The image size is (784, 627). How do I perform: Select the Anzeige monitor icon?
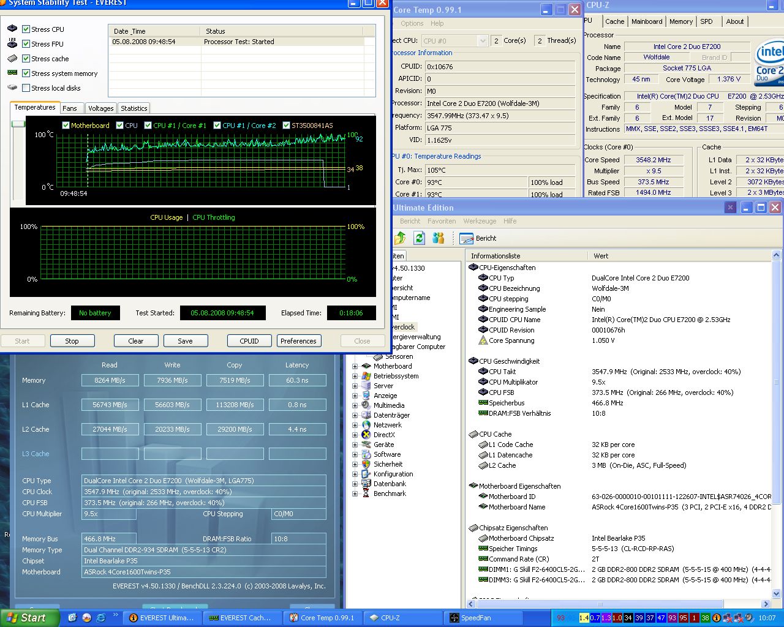(366, 396)
